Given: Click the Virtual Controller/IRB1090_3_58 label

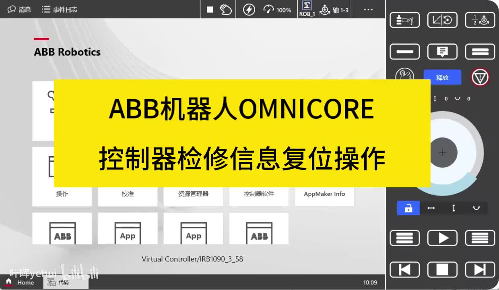Looking at the screenshot, I should pyautogui.click(x=192, y=259).
